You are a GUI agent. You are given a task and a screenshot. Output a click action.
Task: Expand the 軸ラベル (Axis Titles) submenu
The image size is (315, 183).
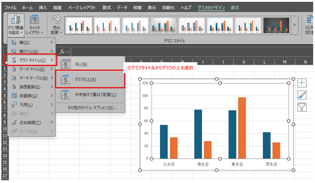coord(30,51)
